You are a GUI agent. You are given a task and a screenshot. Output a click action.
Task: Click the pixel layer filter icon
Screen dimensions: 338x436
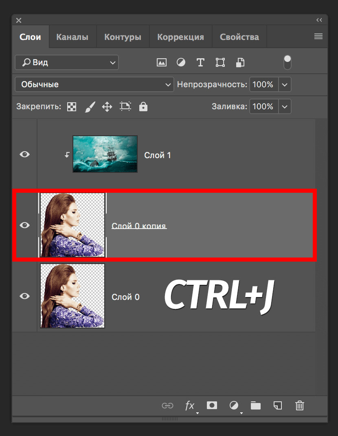[162, 62]
